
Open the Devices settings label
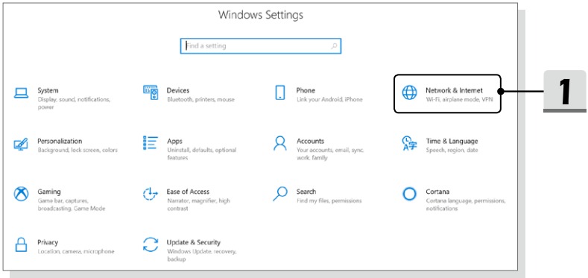pos(178,90)
